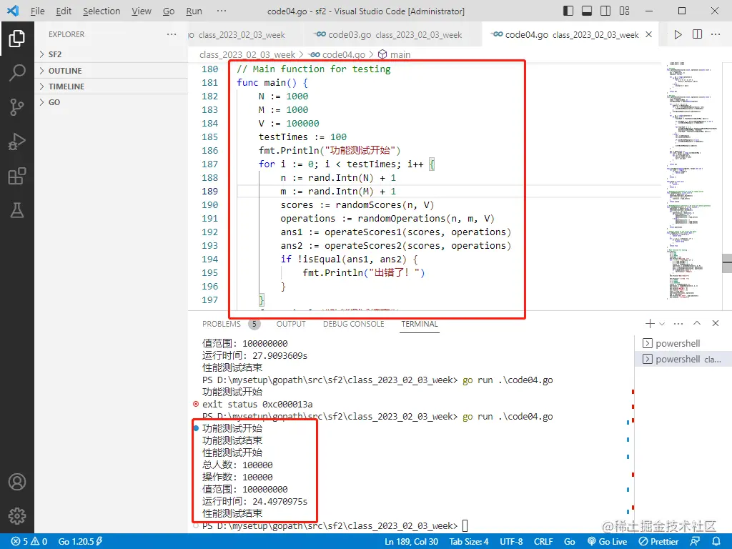Toggle secondary side bar layout icon
The image size is (732, 549).
(605, 11)
